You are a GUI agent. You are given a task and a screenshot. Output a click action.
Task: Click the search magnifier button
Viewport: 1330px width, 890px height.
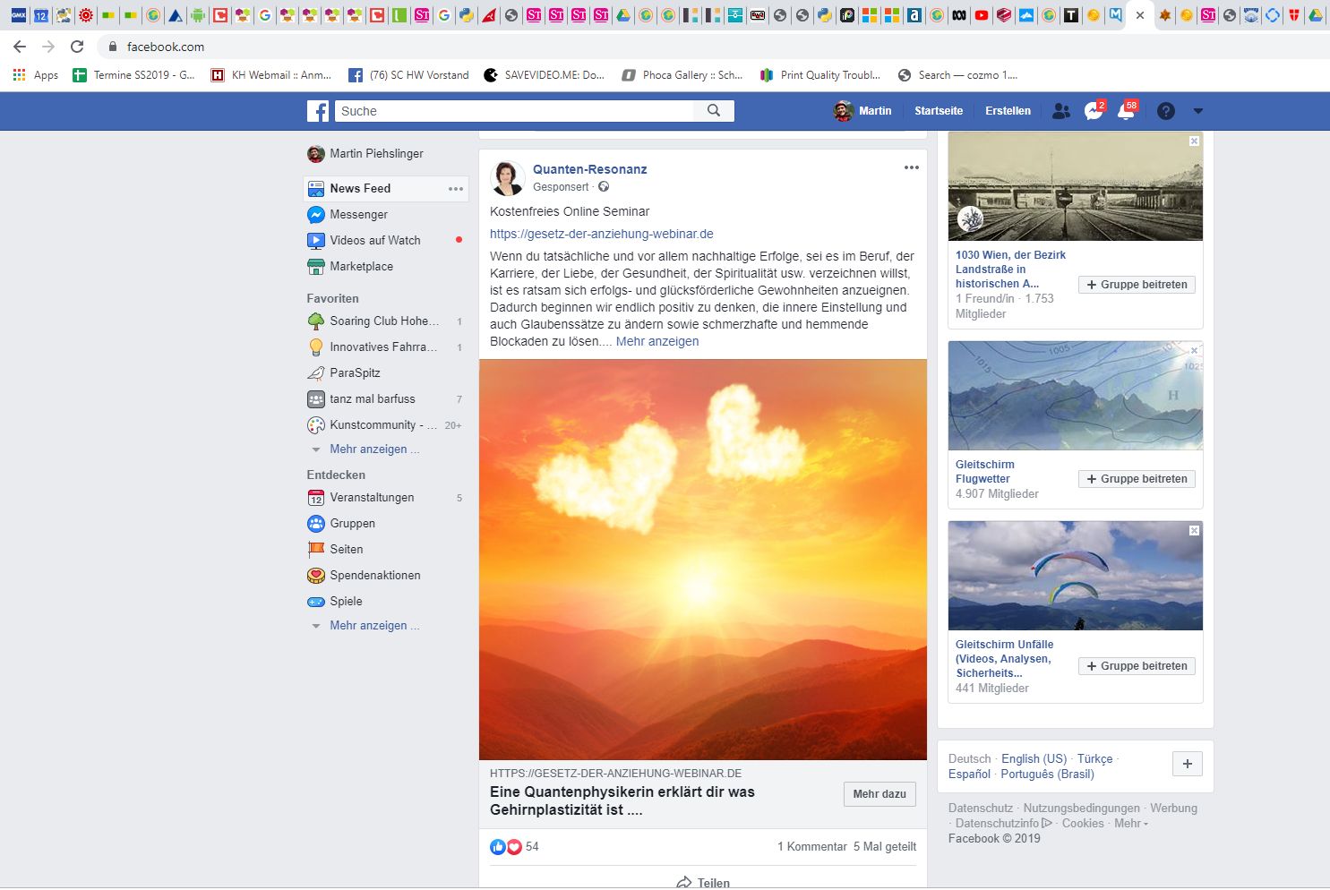714,110
